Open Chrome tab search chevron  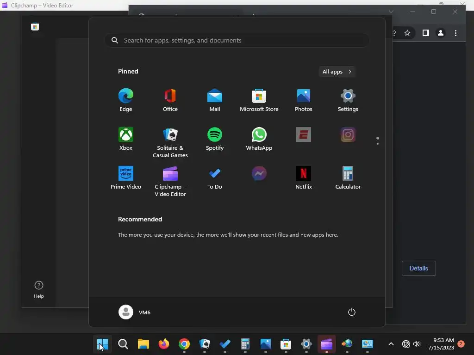[x=391, y=12]
